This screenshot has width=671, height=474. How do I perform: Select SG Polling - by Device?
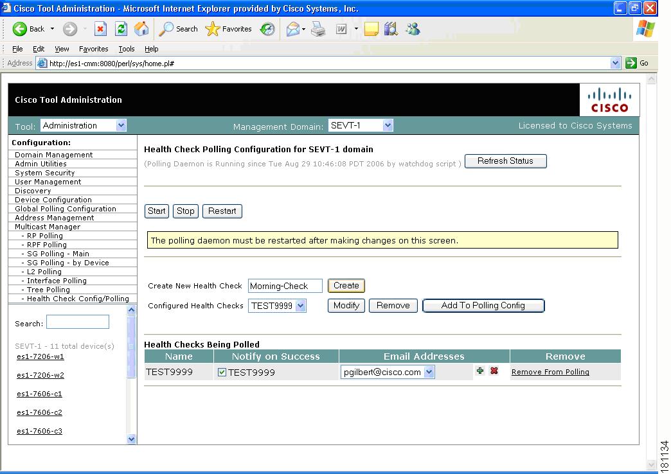(x=67, y=263)
